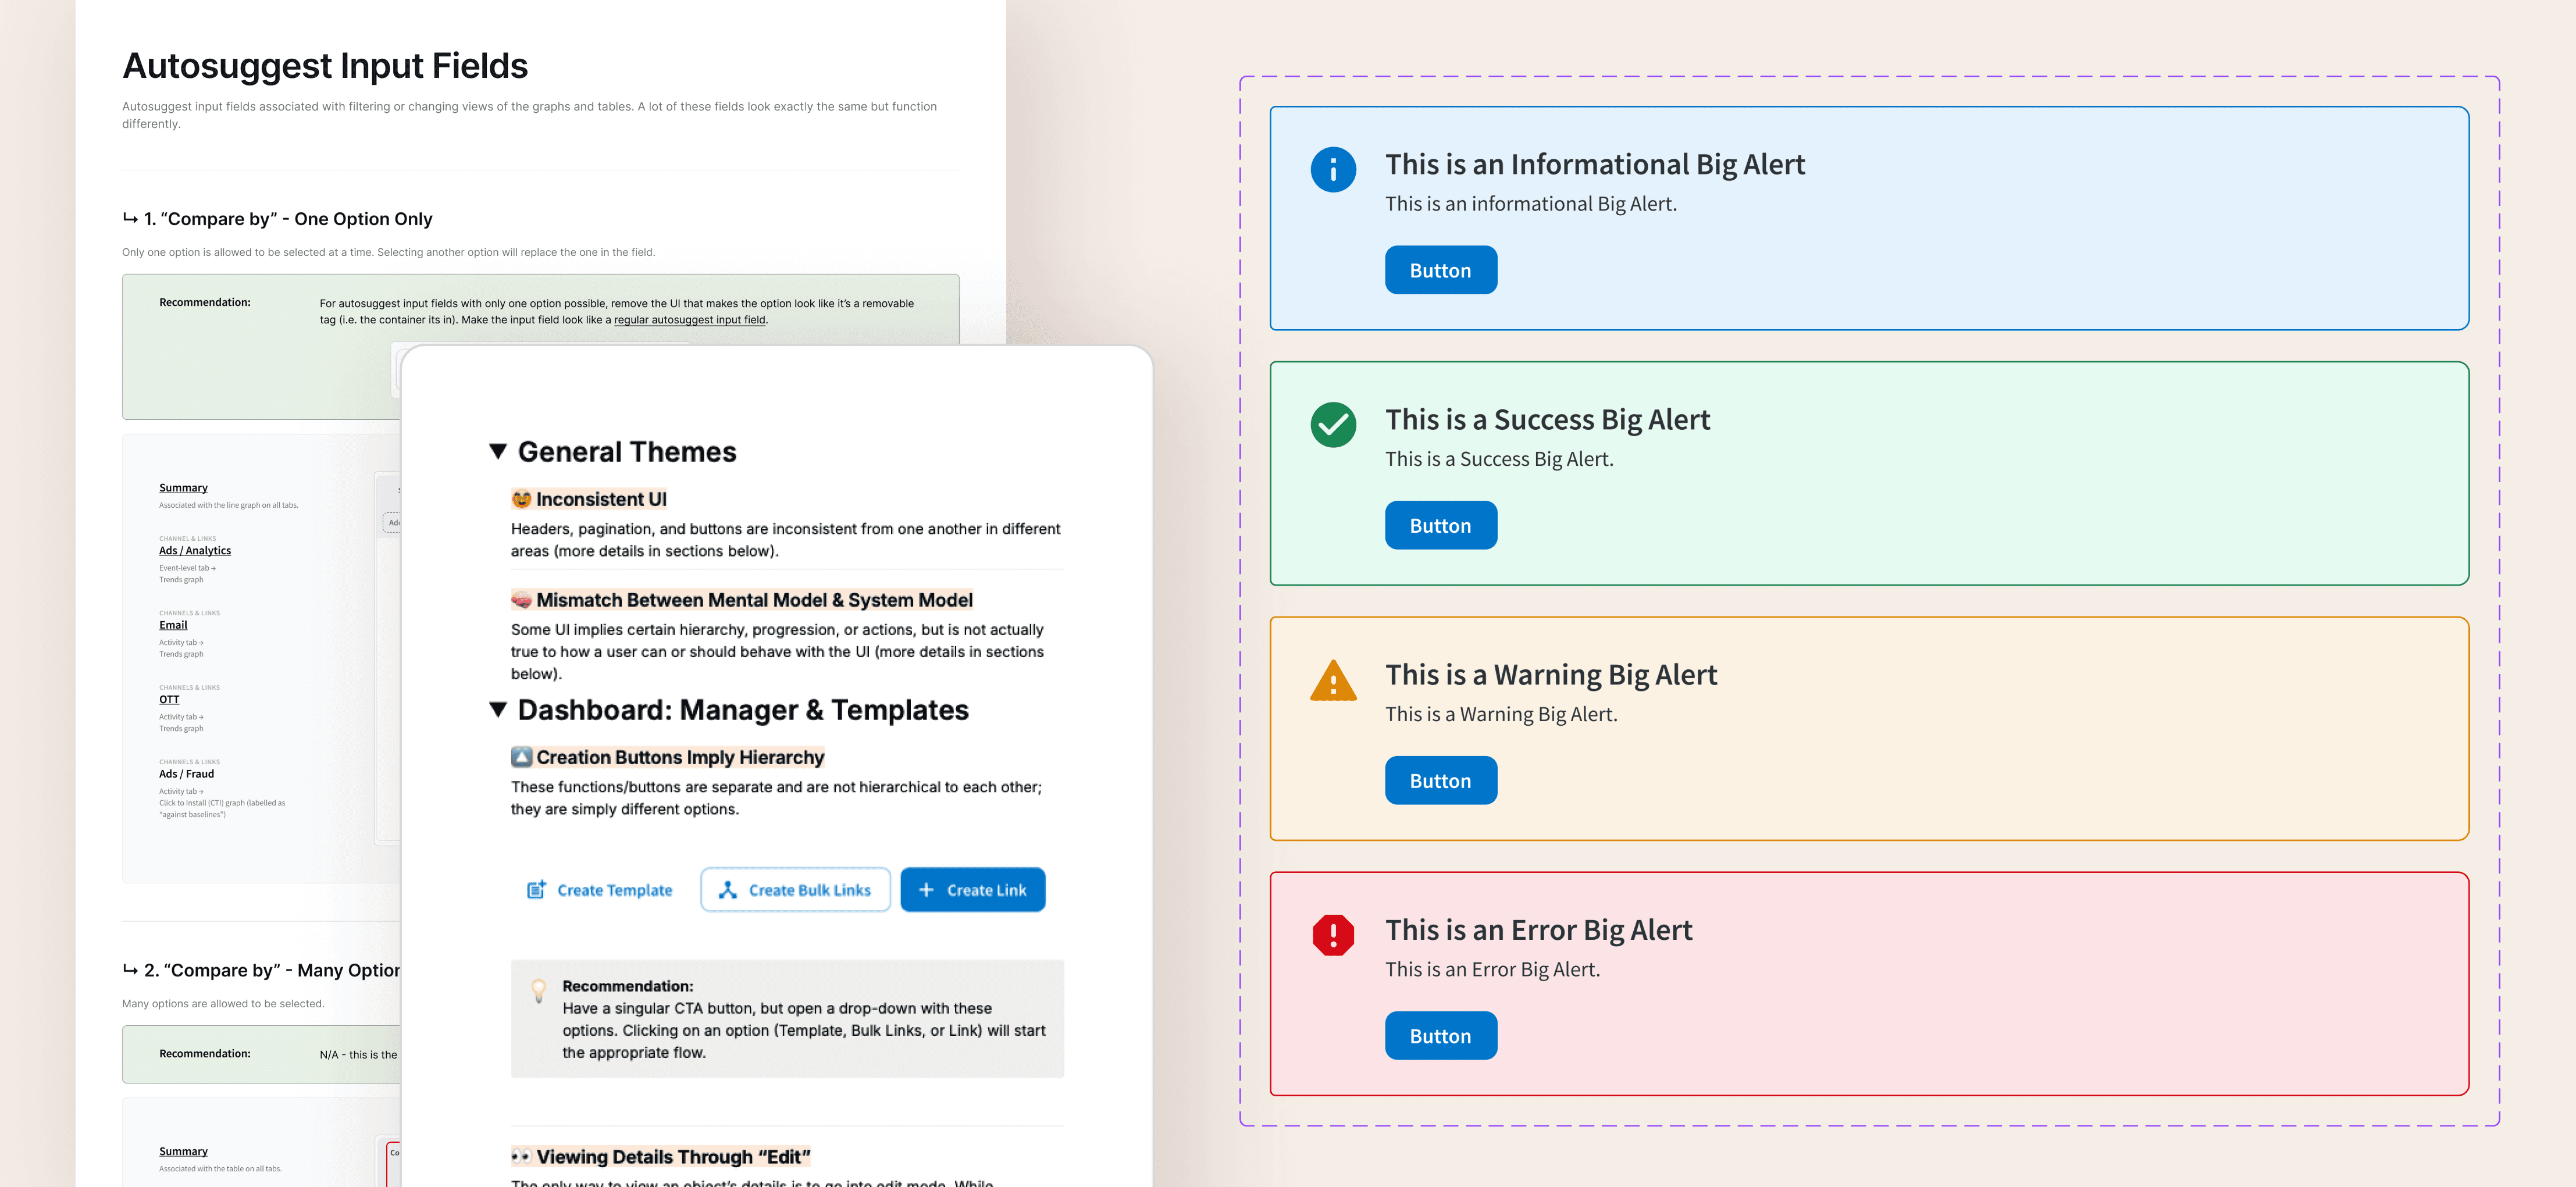The image size is (2576, 1187).
Task: Click the green success checkmark icon
Action: [1332, 425]
